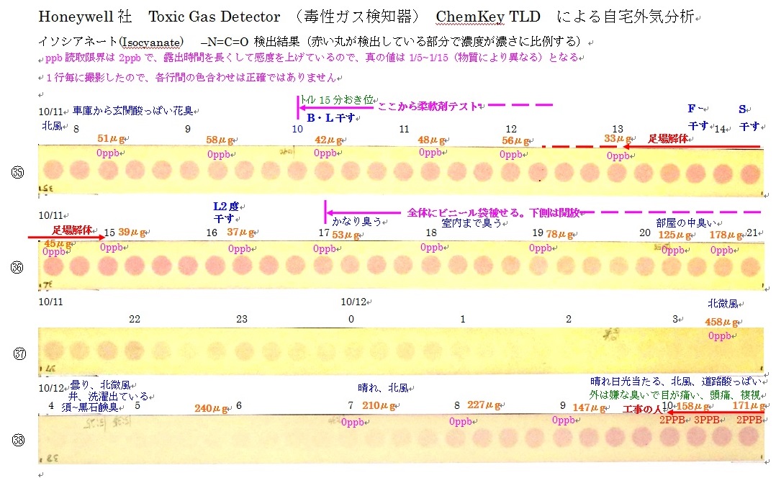Select the orange value '51μg'
The width and height of the screenshot is (776, 478).
(111, 138)
